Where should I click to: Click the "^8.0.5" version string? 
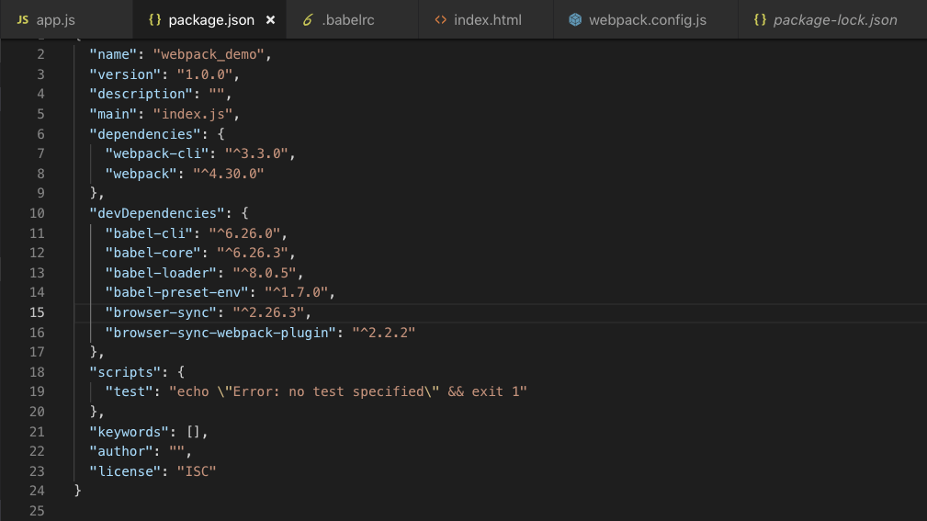coord(265,273)
